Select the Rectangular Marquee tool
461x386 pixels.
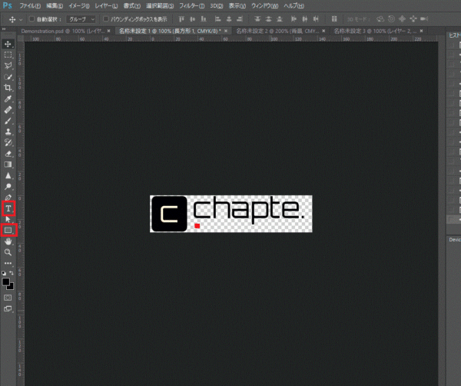[8, 55]
